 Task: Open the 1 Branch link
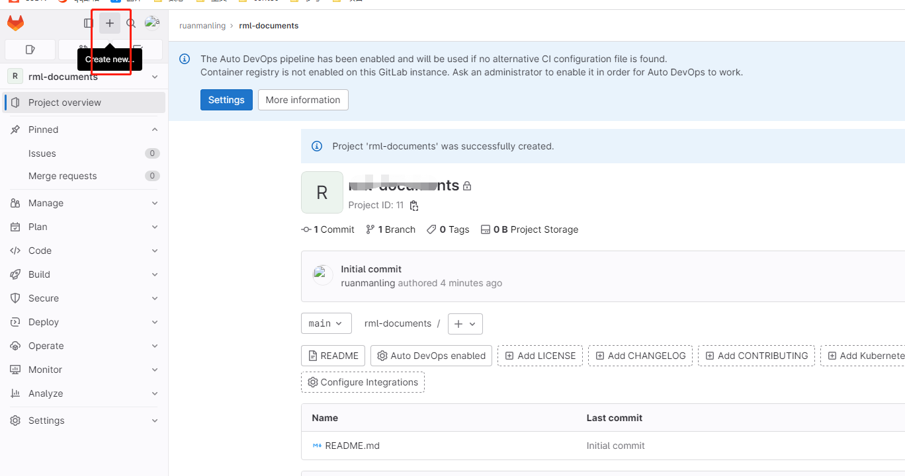click(x=390, y=229)
